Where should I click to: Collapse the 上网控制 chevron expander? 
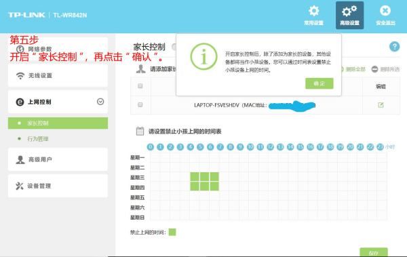[x=100, y=102]
